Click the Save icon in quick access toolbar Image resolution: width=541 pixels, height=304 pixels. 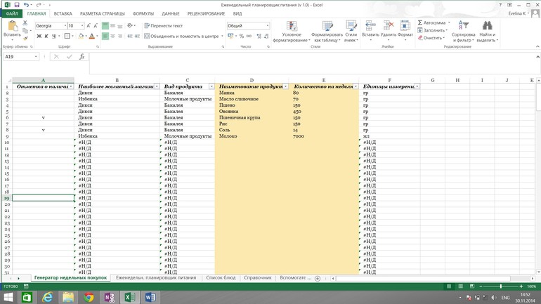[x=17, y=5]
